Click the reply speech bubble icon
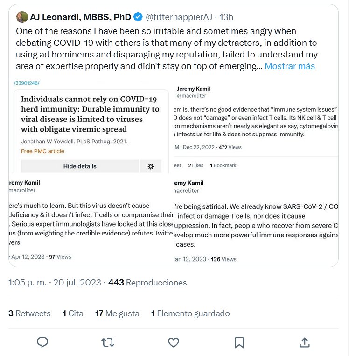The width and height of the screenshot is (349, 356). click(42, 342)
